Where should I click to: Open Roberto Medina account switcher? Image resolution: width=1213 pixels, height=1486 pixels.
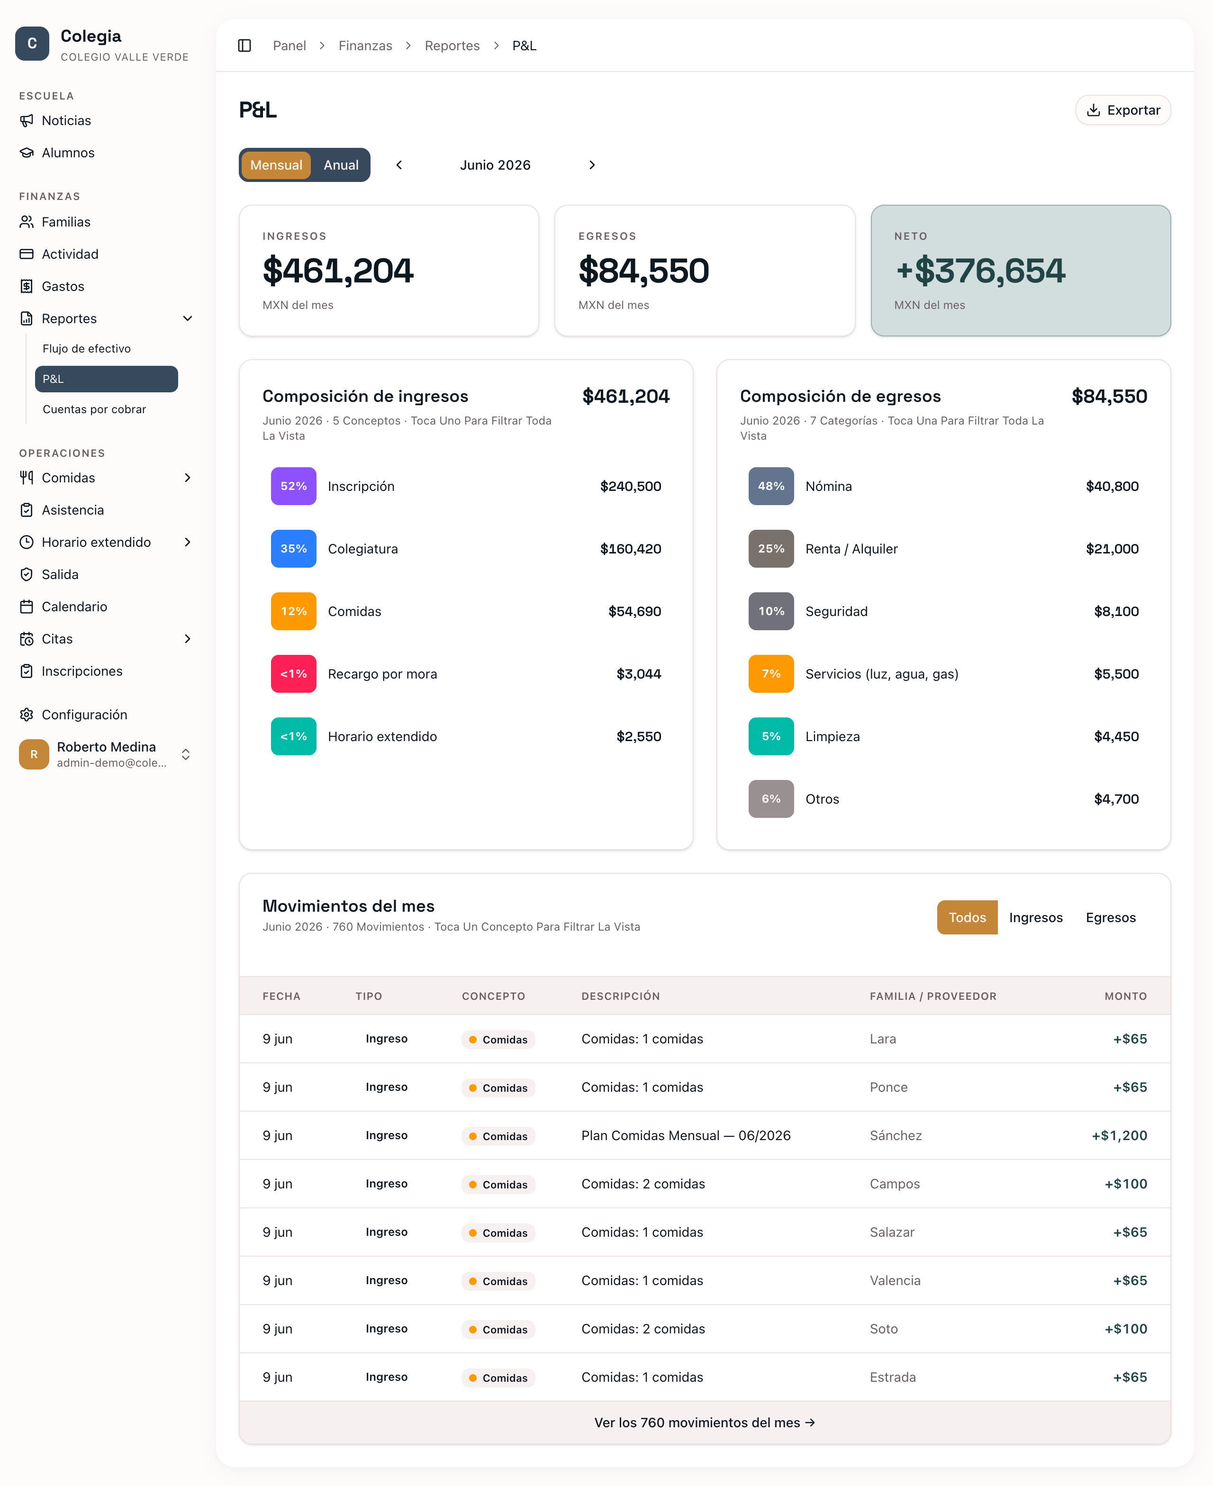click(x=186, y=754)
